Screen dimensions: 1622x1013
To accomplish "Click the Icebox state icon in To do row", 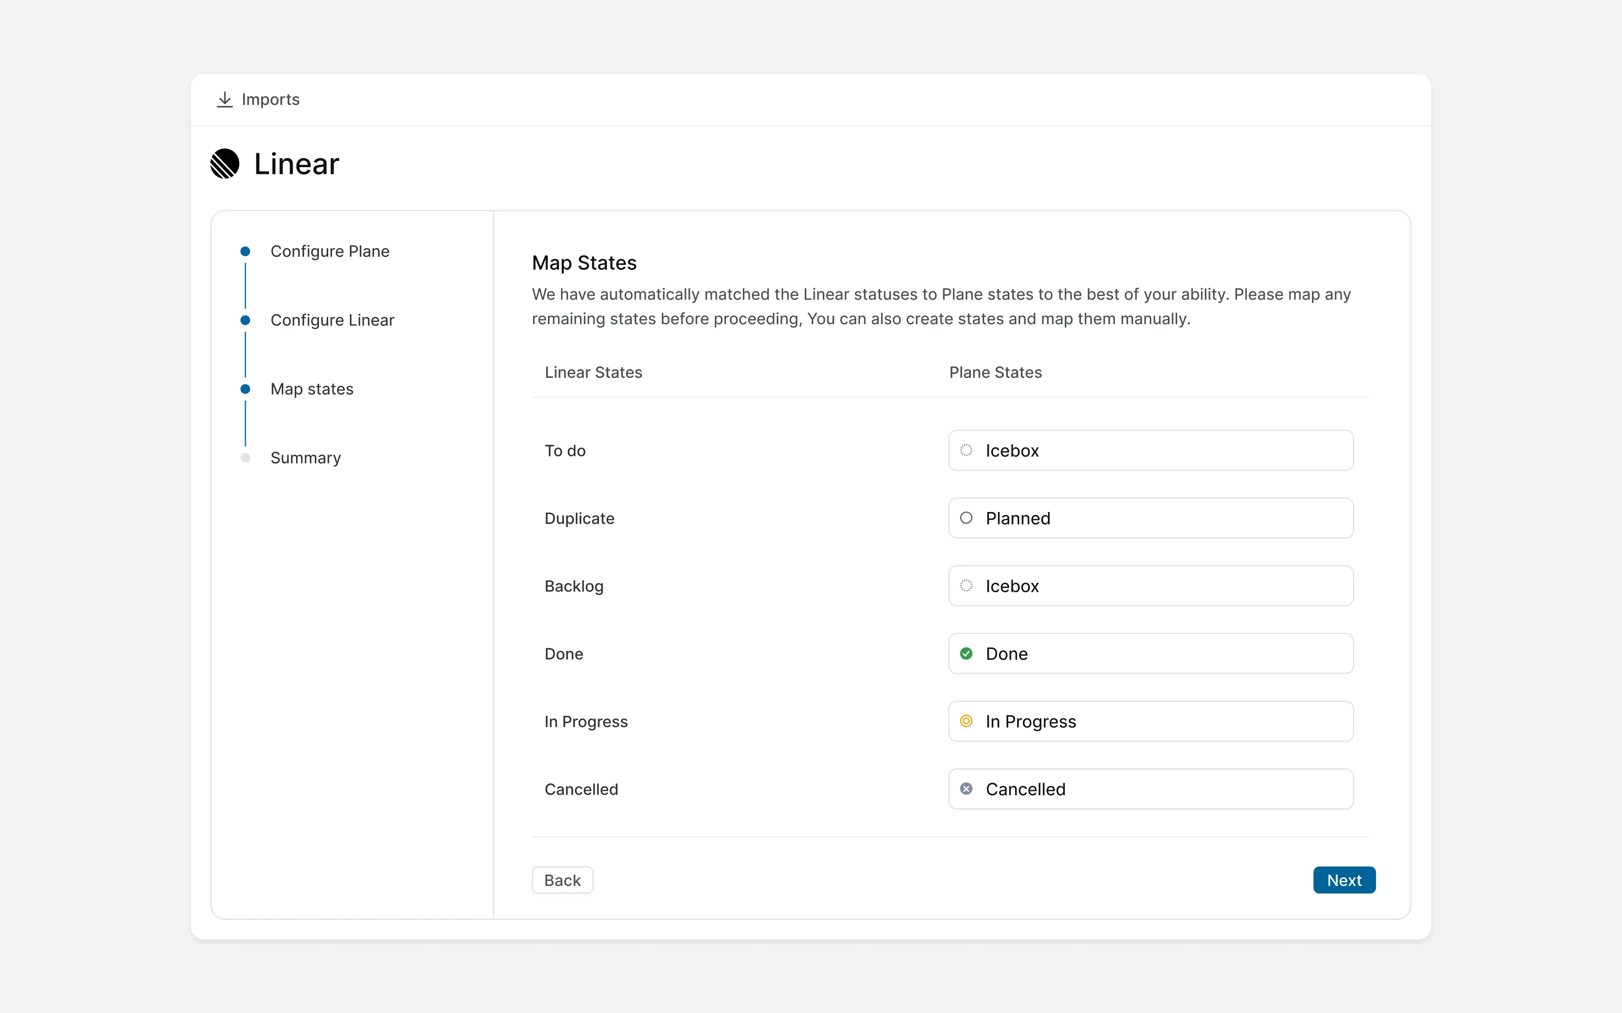I will [966, 450].
